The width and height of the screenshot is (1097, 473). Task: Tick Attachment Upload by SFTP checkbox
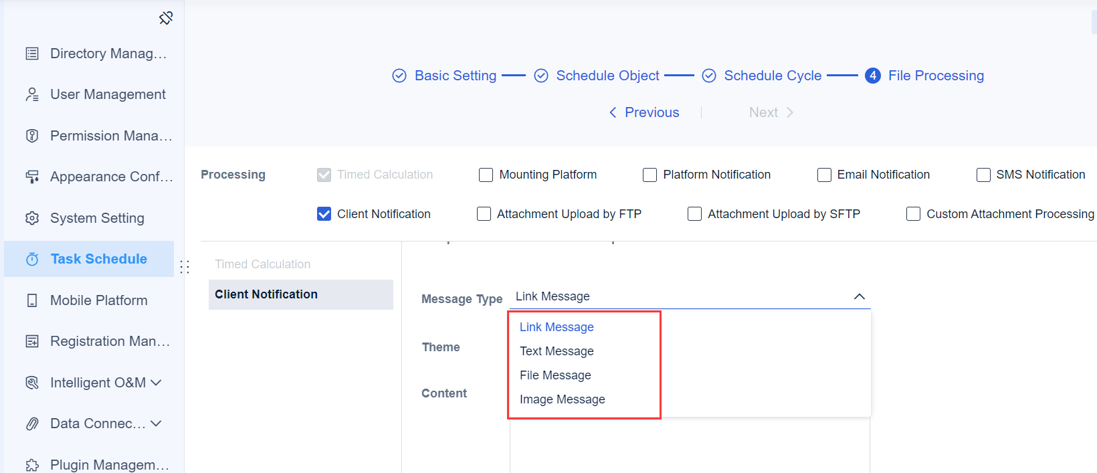(695, 214)
